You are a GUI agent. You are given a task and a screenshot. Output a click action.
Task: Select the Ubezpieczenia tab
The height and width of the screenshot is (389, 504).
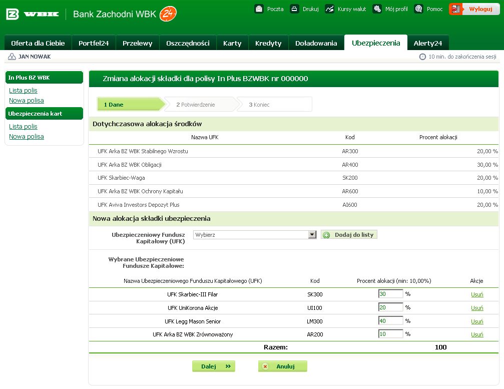376,43
